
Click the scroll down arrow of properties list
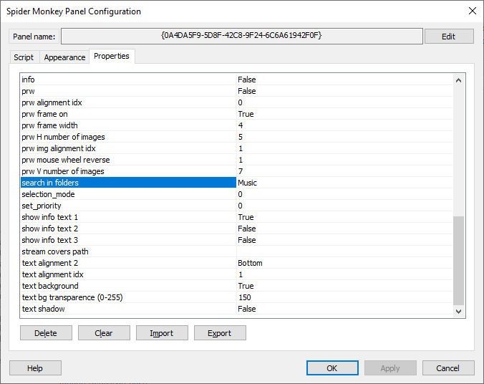point(459,311)
